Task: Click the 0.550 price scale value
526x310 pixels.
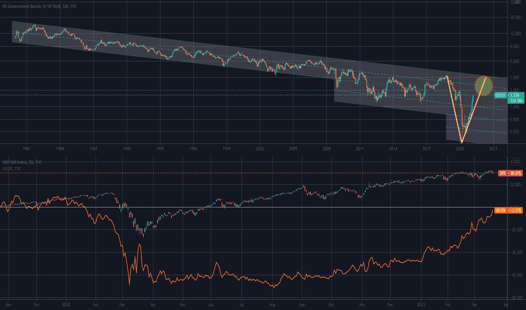Action: pyautogui.click(x=515, y=132)
